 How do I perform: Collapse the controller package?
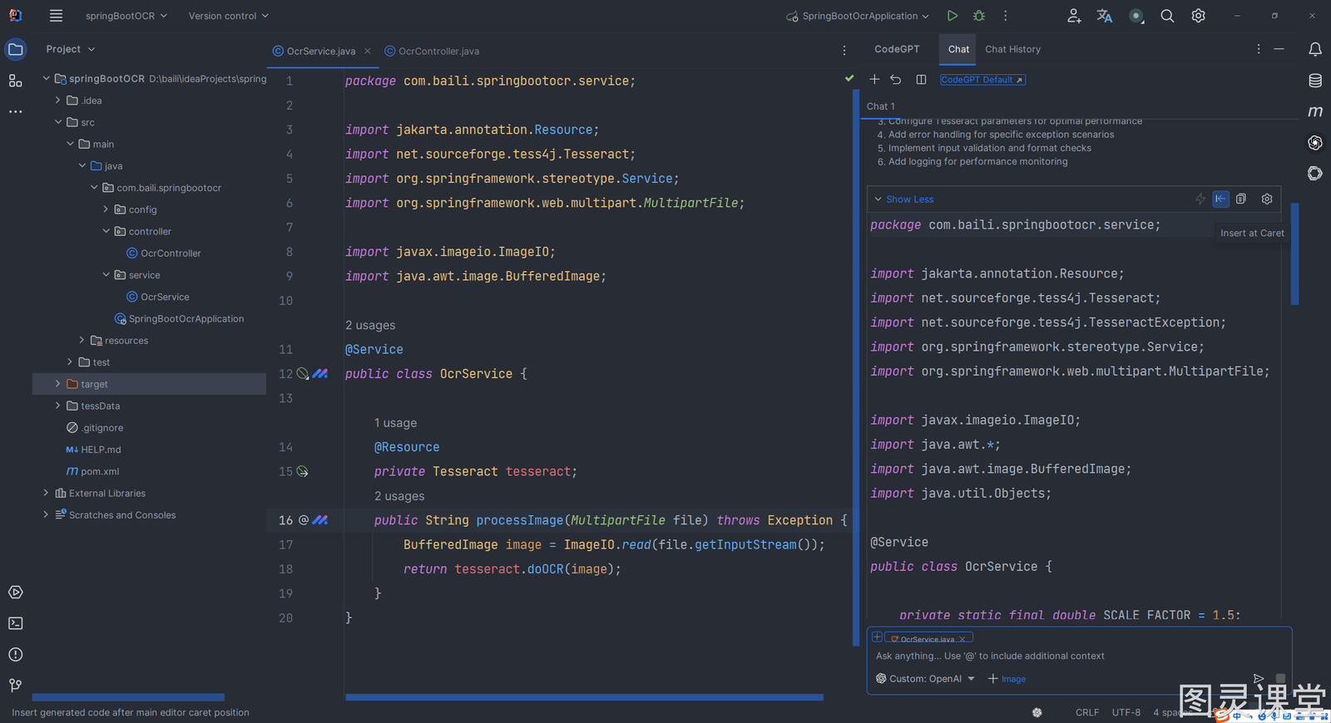click(106, 231)
